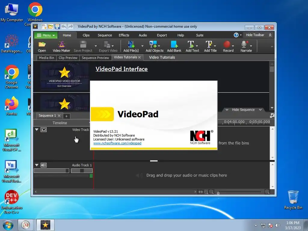The height and width of the screenshot is (231, 308).
Task: Open the Audio ribbon tab
Action: 143,35
